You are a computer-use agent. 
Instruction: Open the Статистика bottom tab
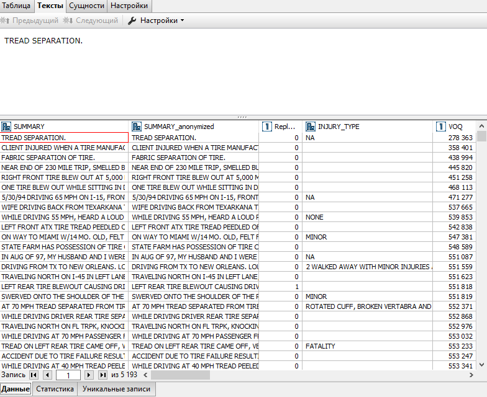(x=55, y=390)
